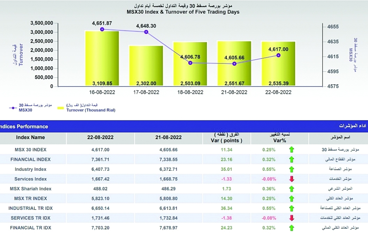The image size is (368, 237).
Task: Select the 4,617.00 data point on the line
Action: coord(278,55)
